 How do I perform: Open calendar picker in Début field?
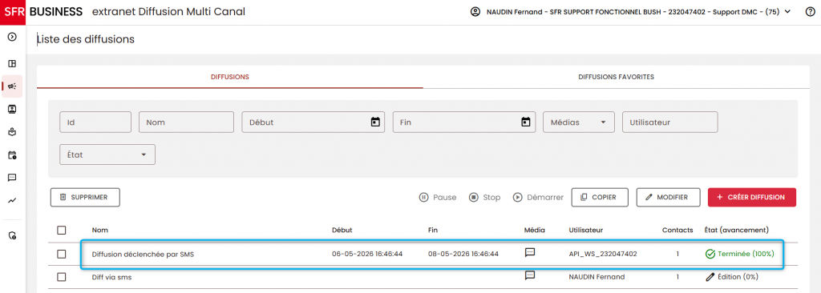(x=375, y=122)
